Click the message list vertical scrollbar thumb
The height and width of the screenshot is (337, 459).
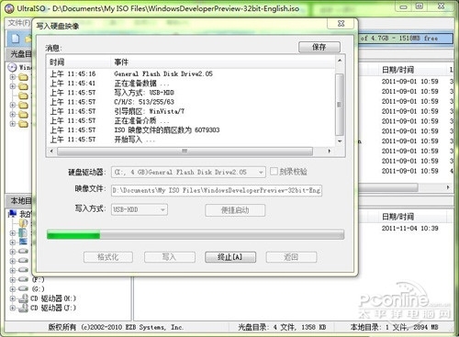coord(340,105)
